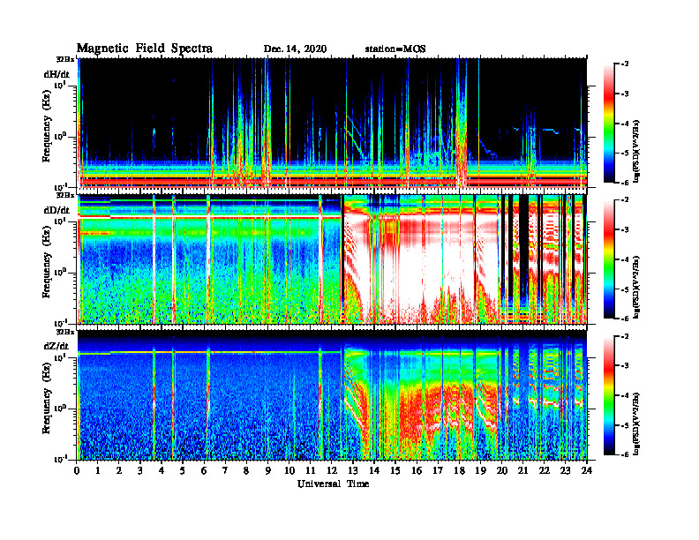Click hour "0" on the time axis
Screen dimensions: 699x540
(77, 470)
